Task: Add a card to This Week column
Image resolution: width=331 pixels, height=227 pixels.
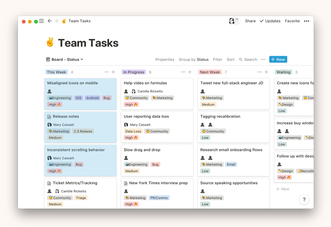Action: click(113, 72)
